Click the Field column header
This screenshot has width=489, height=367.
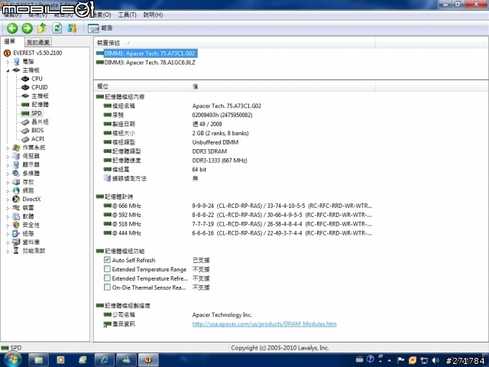click(141, 86)
